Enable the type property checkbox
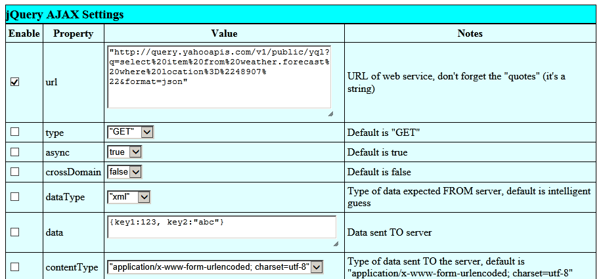The height and width of the screenshot is (279, 603). pyautogui.click(x=14, y=132)
